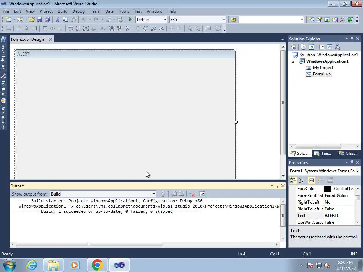Click the Start Debugging green arrow

[x=130, y=20]
